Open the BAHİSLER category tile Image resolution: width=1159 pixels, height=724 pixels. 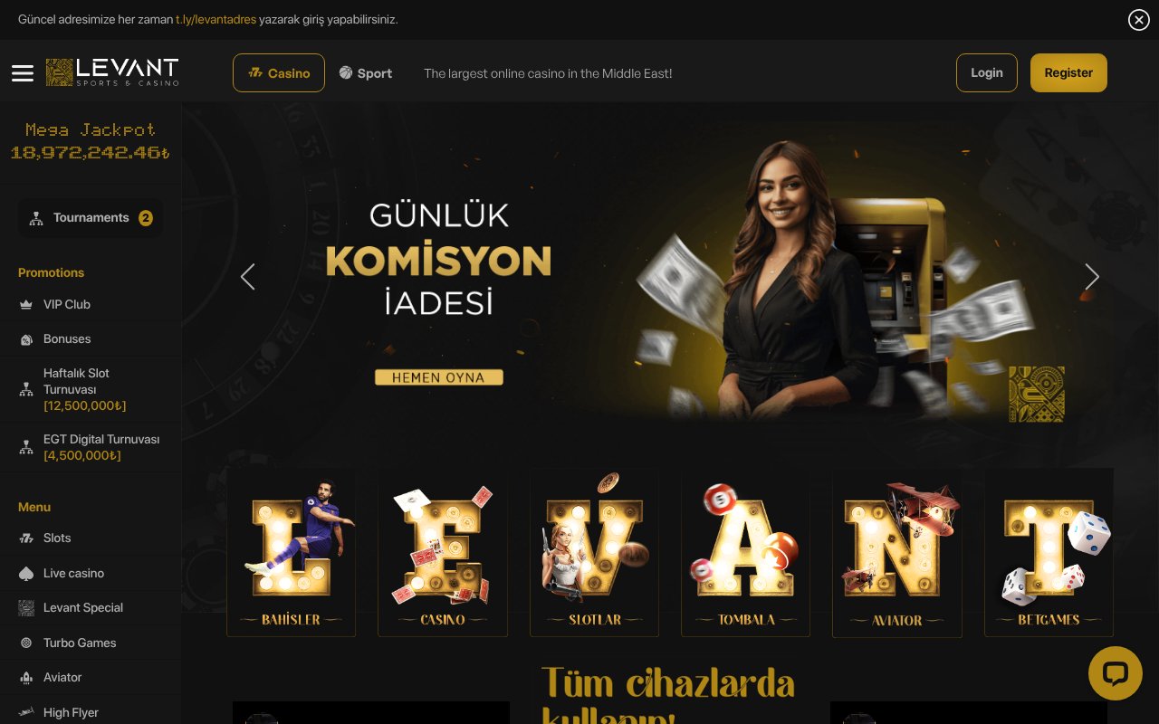pos(291,552)
